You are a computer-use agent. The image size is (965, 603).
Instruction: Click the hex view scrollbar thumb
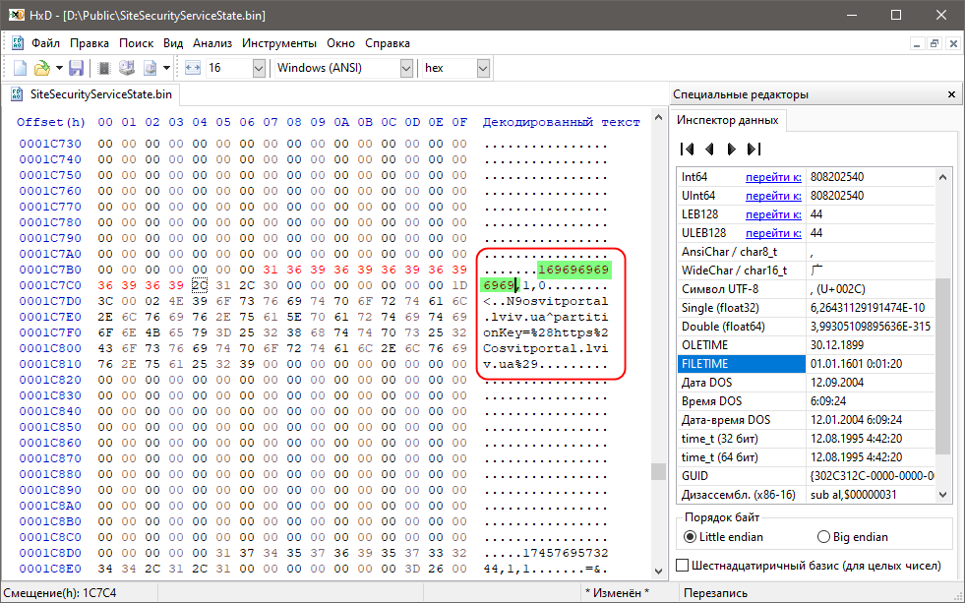coord(658,471)
